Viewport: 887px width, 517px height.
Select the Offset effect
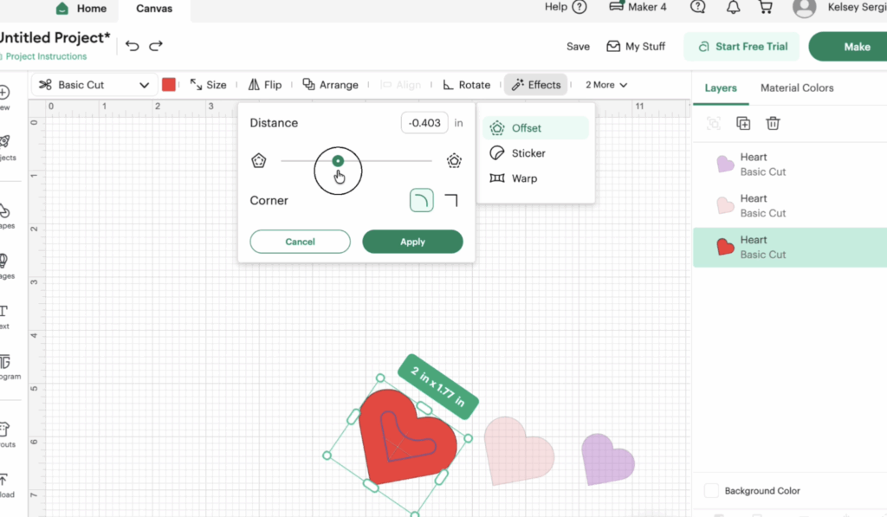pyautogui.click(x=535, y=128)
